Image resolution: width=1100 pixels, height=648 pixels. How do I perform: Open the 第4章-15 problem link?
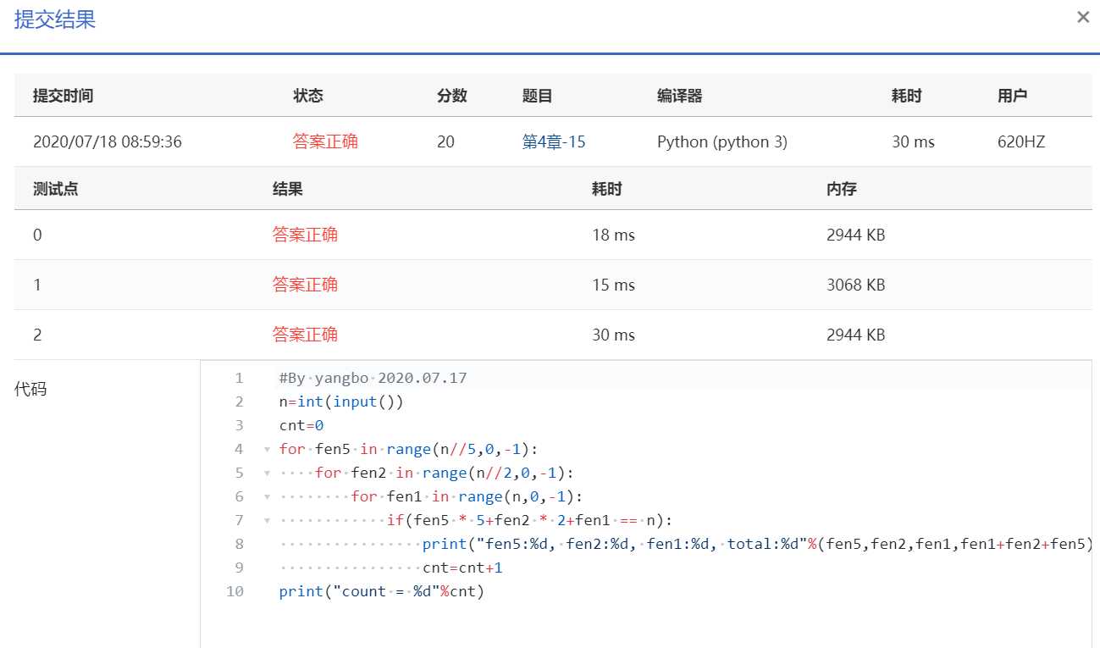click(x=554, y=141)
